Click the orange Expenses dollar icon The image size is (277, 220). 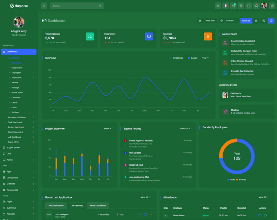[208, 36]
